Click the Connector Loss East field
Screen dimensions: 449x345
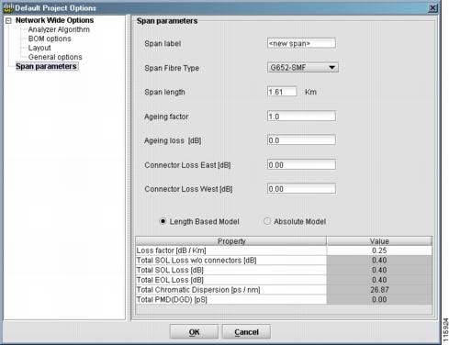[301, 165]
